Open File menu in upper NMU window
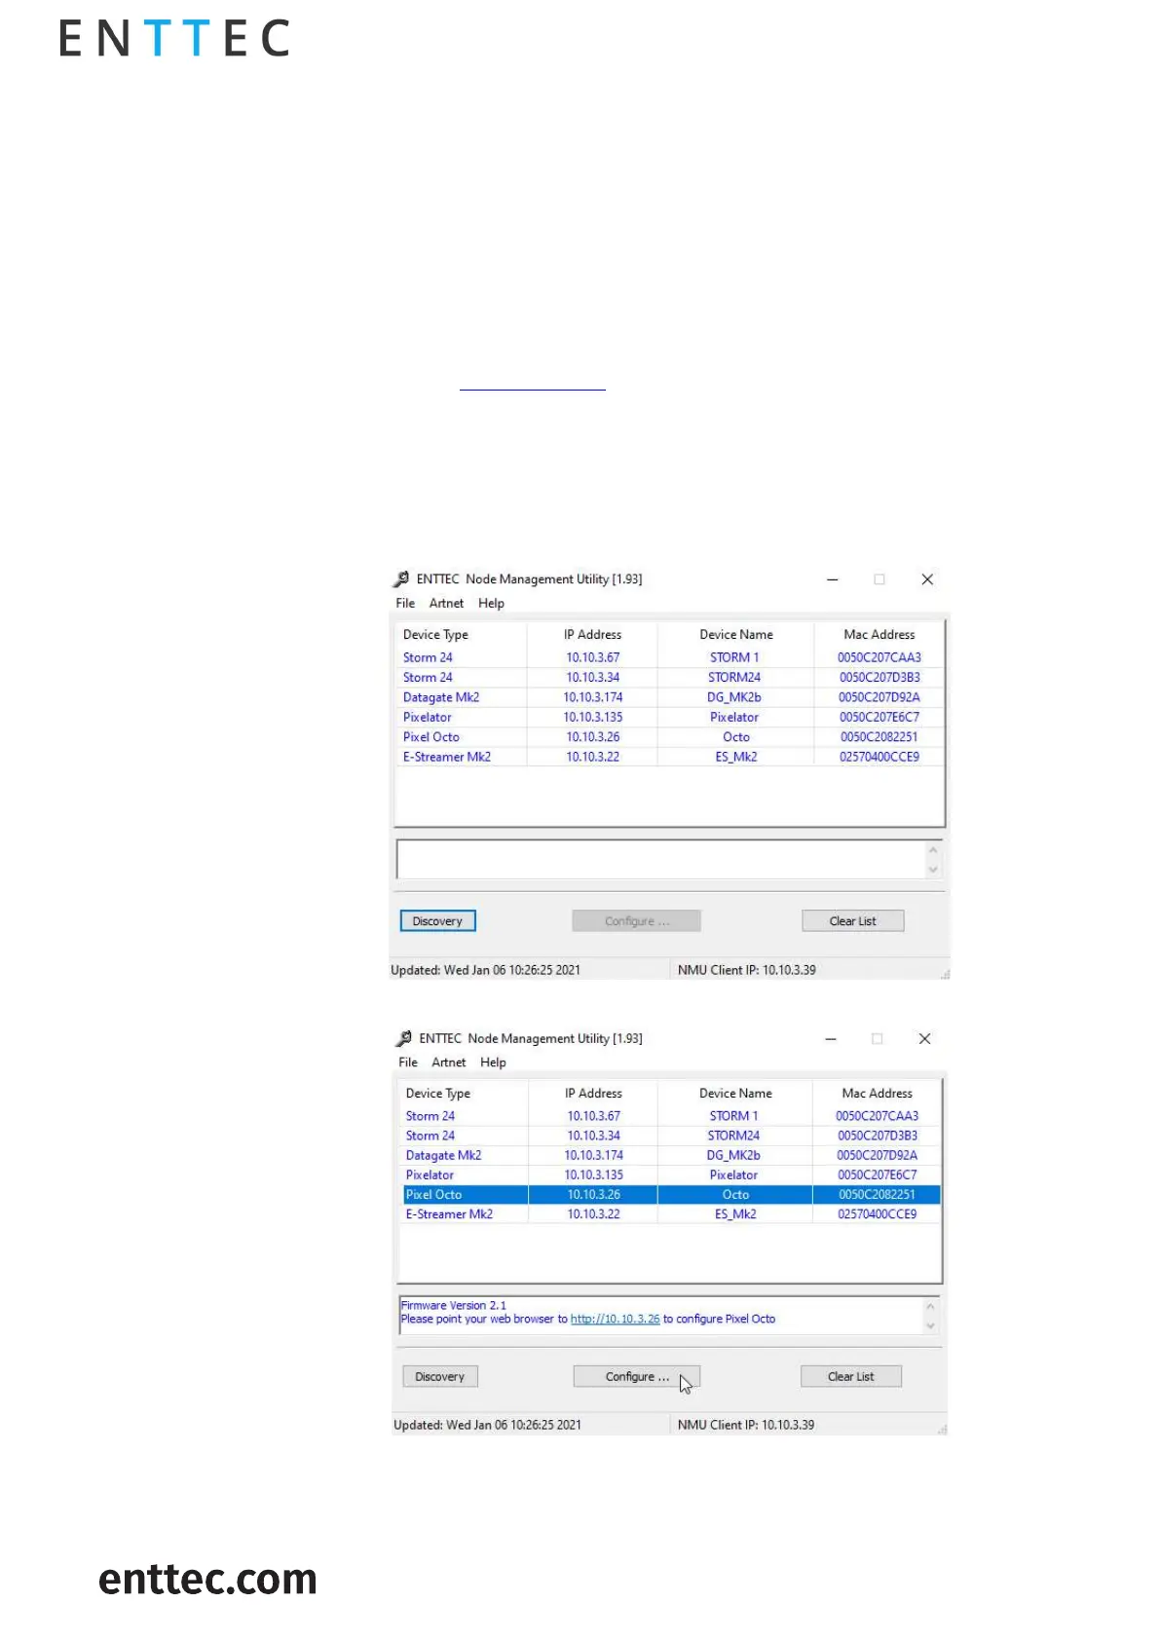The image size is (1160, 1640). (x=405, y=604)
